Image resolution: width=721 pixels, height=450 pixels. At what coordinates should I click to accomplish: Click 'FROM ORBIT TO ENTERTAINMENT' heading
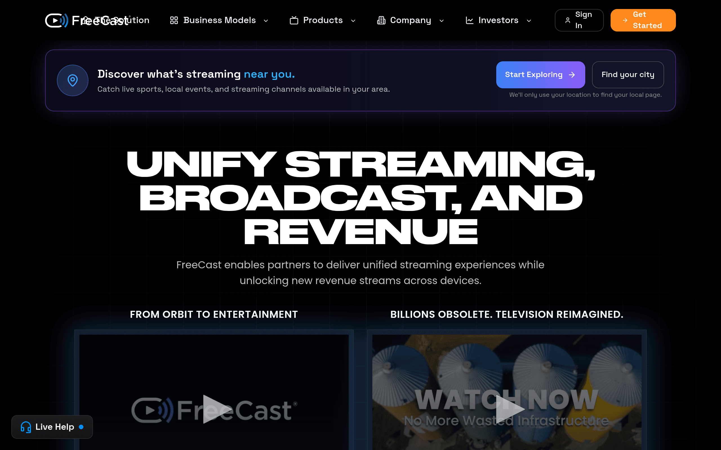tap(214, 314)
